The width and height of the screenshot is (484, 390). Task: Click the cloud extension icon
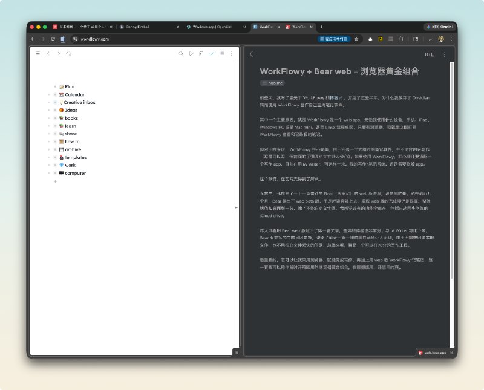370,39
